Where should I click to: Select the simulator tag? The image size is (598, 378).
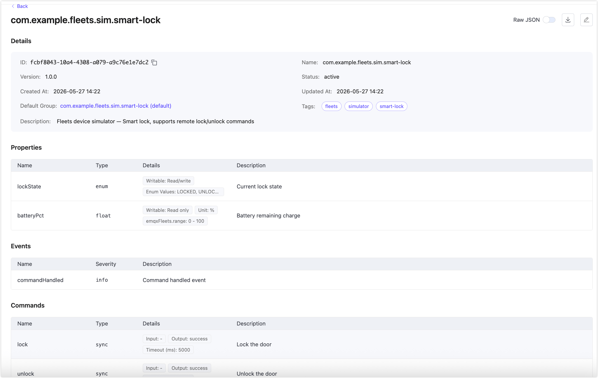coord(358,106)
